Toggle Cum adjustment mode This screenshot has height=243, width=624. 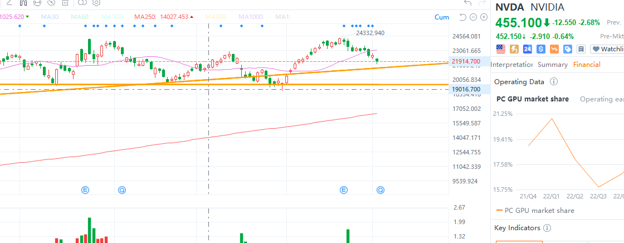(442, 17)
